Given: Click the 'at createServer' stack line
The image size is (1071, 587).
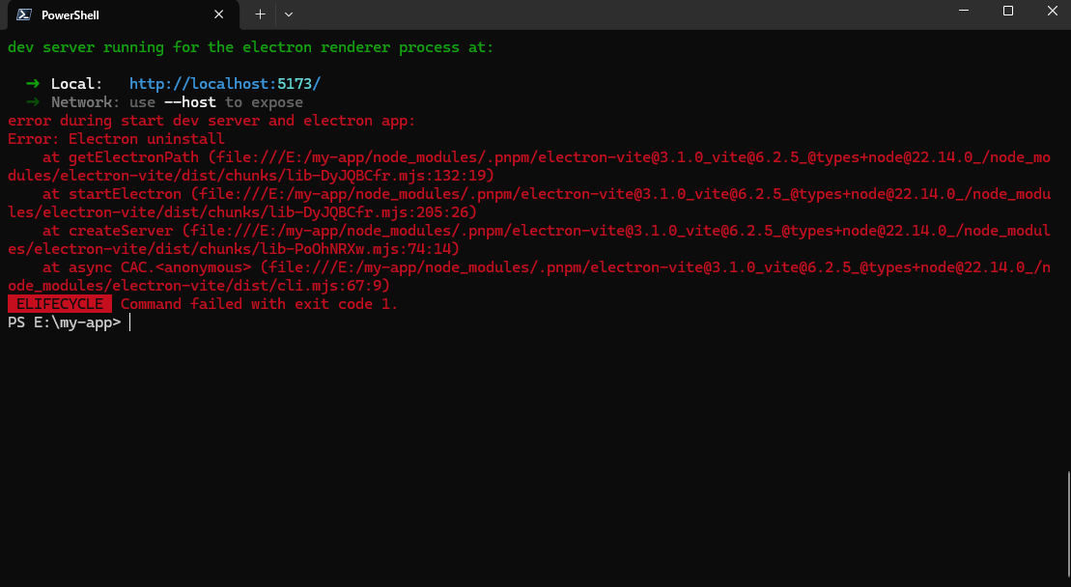Looking at the screenshot, I should [529, 239].
